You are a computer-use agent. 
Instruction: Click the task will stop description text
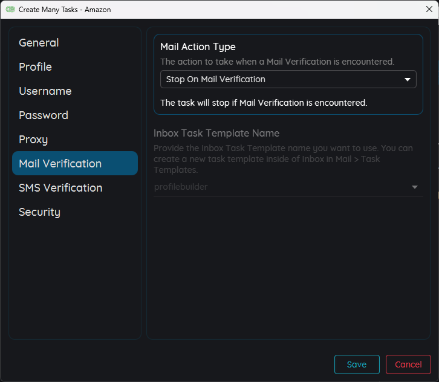[x=264, y=103]
